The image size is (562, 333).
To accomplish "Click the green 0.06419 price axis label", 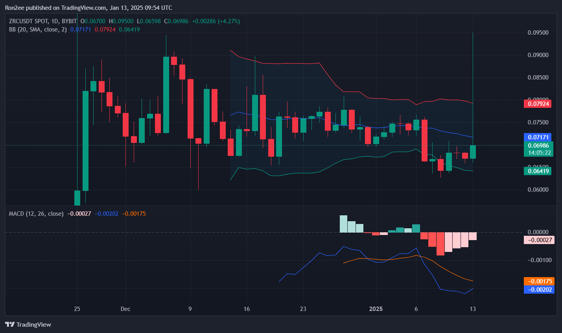I will [x=538, y=171].
